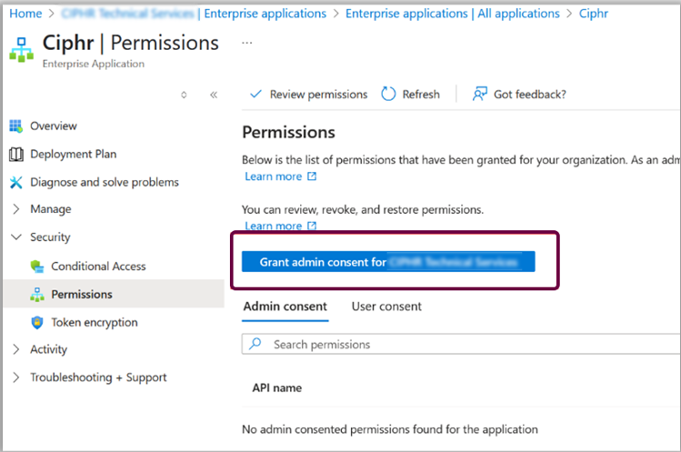Collapse the Security section chevron

(16, 237)
